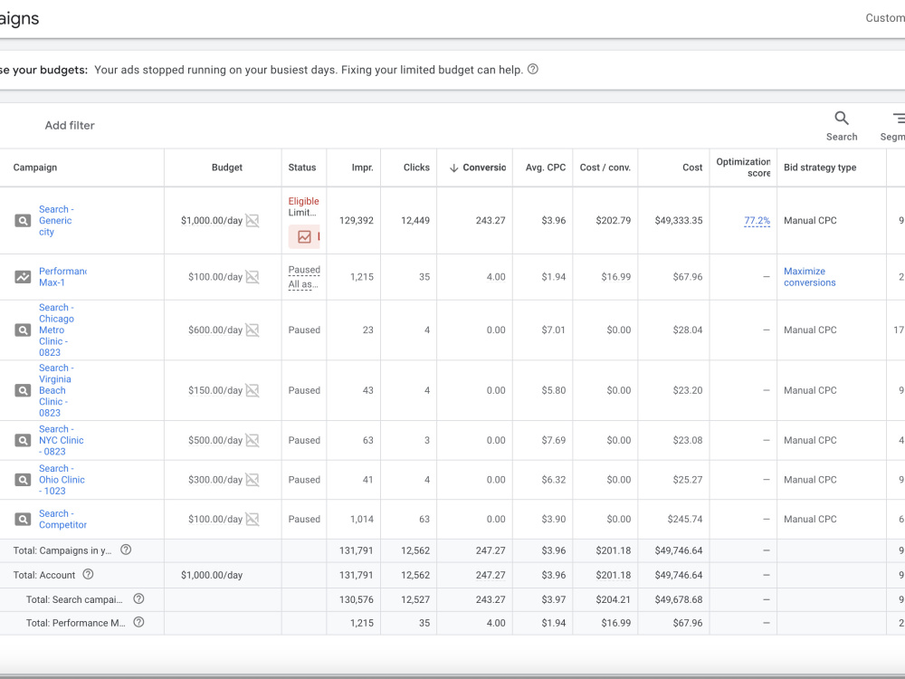The width and height of the screenshot is (905, 679).
Task: Click the Campaign column header
Action: pyautogui.click(x=35, y=167)
